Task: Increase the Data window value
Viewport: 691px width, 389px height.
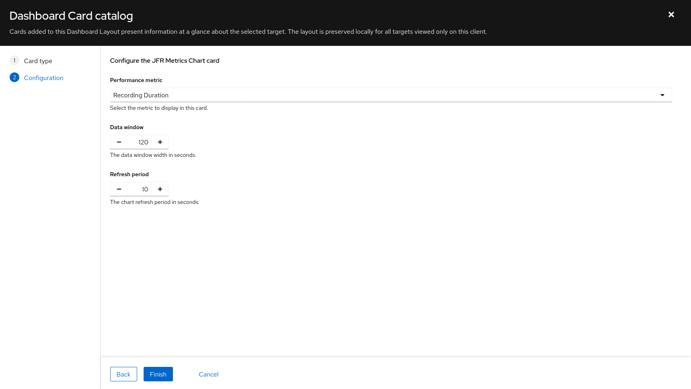Action: [x=160, y=142]
